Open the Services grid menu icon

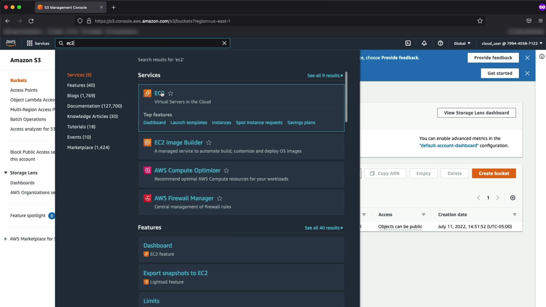30,43
